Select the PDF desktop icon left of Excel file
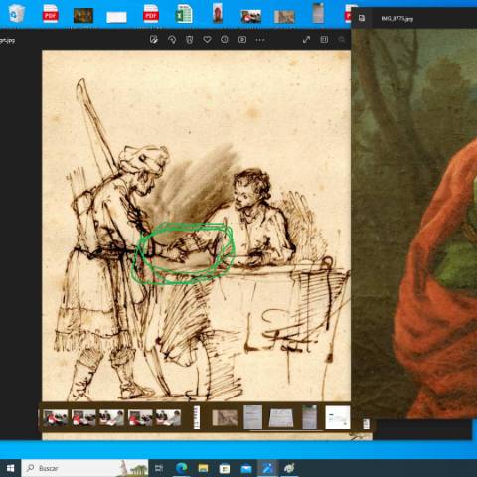Image resolution: width=477 pixels, height=477 pixels. point(151,14)
